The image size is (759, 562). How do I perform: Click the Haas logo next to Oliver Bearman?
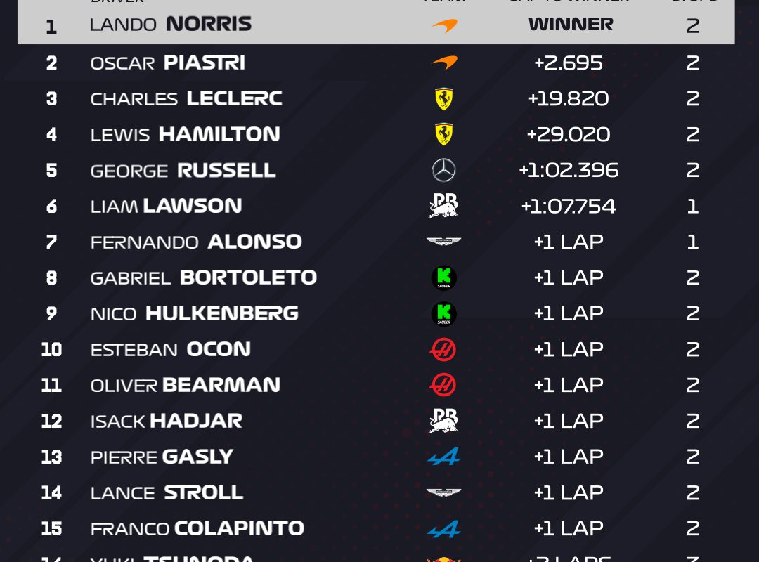click(x=443, y=385)
